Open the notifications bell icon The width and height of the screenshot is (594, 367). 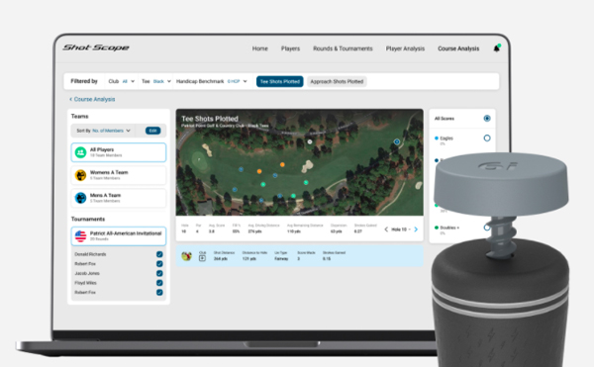496,48
